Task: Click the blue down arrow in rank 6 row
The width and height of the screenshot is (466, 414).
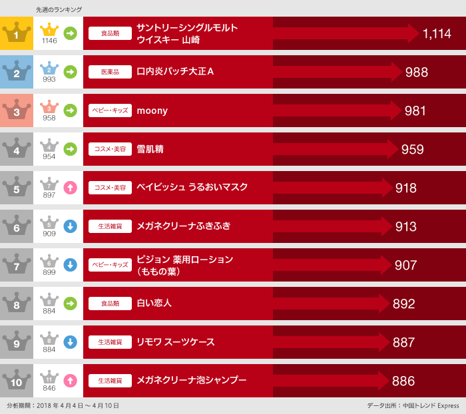Action: click(x=70, y=226)
